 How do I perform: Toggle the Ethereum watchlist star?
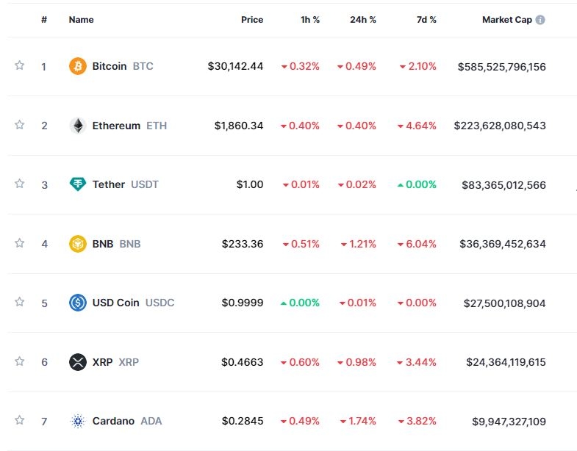coord(20,125)
